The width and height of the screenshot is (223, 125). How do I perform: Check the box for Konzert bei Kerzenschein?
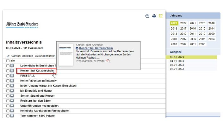8,71
